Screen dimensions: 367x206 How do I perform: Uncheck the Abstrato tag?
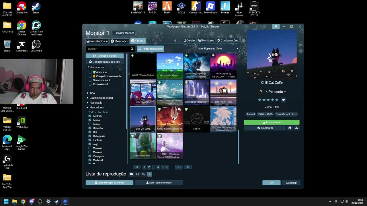pos(90,116)
